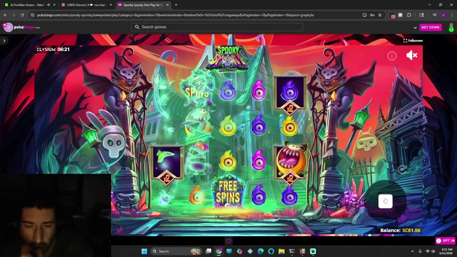Unmute the slot game sound speaker icon
This screenshot has height=257, width=457.
click(412, 55)
